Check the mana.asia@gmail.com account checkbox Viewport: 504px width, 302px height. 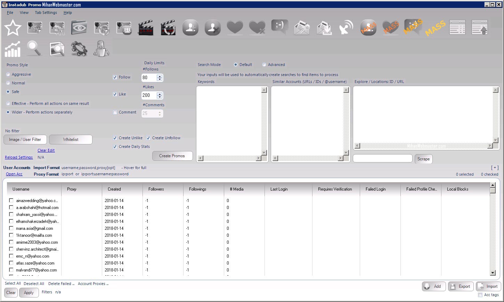click(11, 228)
